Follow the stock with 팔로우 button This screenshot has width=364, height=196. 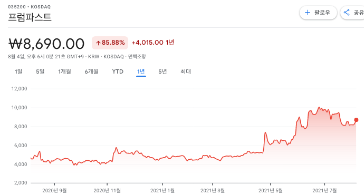click(318, 13)
